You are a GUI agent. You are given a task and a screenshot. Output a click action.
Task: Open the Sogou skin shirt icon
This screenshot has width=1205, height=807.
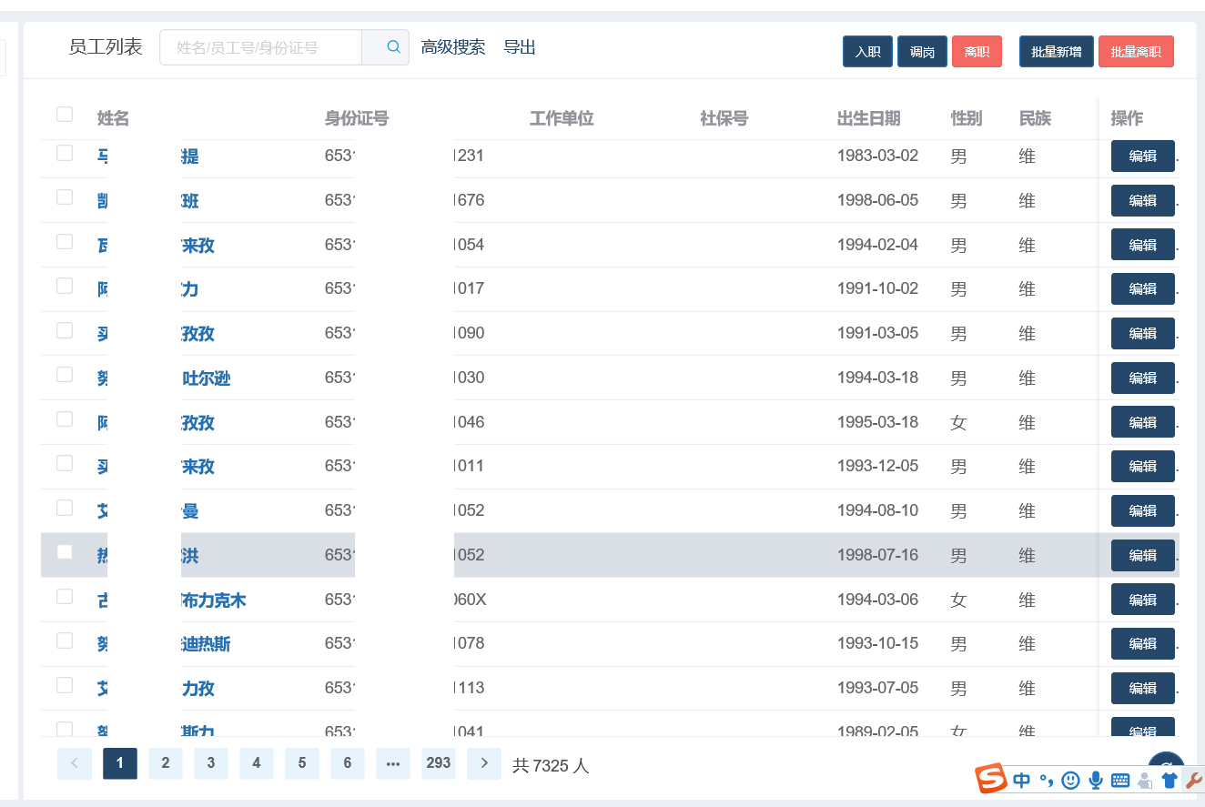click(1170, 781)
